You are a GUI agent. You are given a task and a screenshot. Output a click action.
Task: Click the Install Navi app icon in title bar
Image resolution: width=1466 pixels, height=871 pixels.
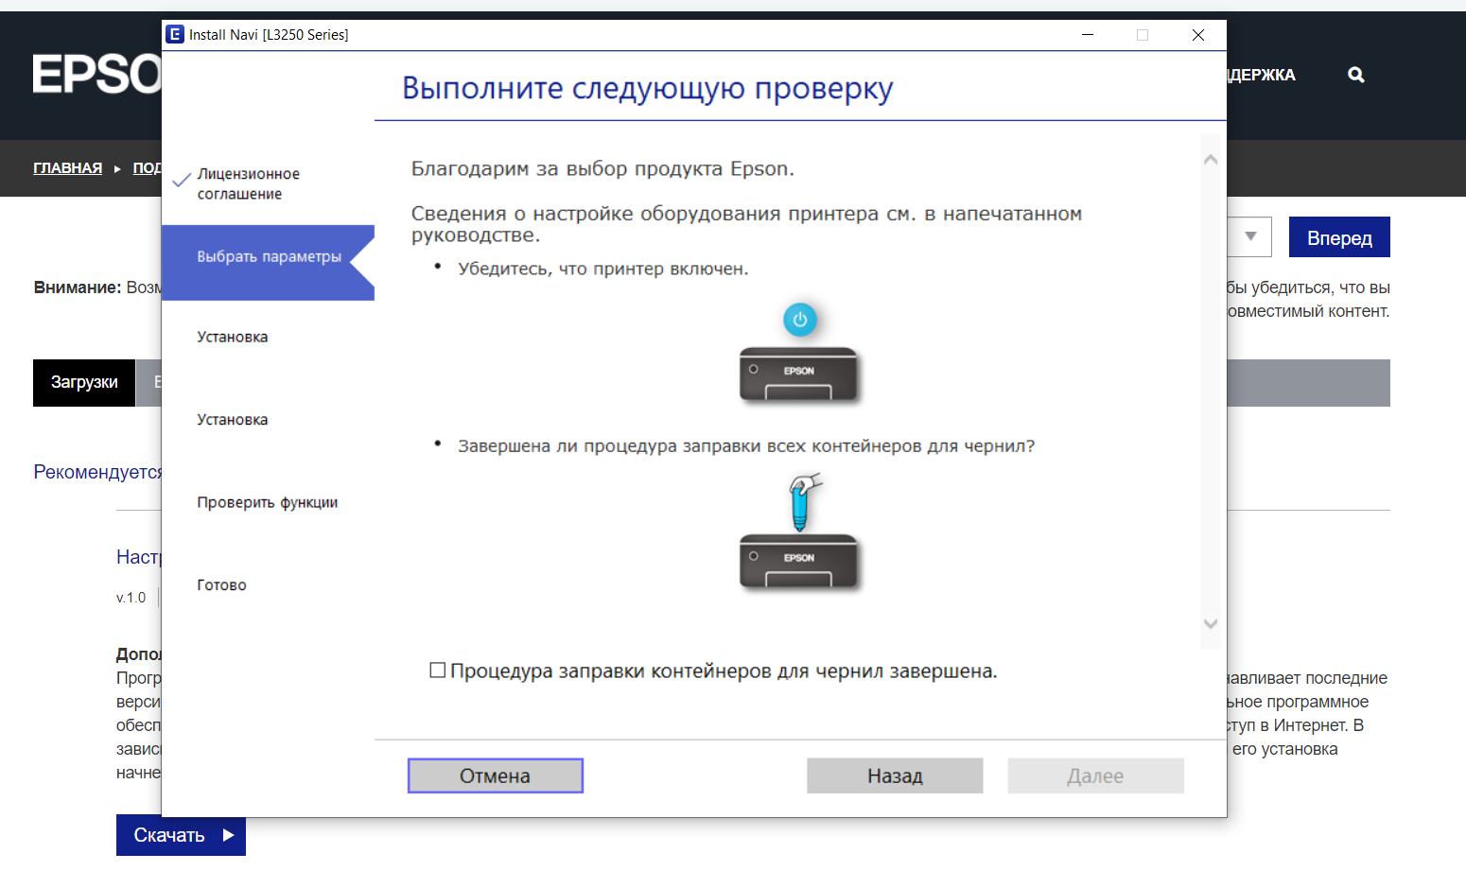(x=175, y=34)
